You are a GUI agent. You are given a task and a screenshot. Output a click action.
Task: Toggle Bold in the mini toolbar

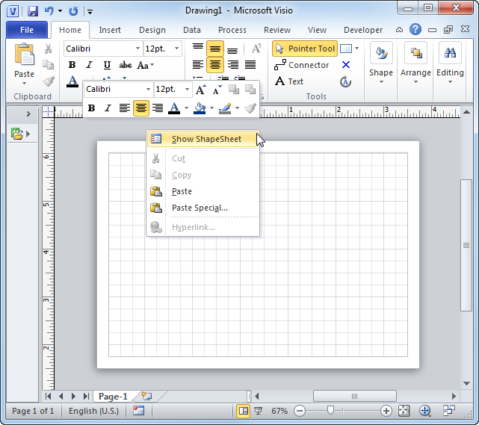click(91, 108)
